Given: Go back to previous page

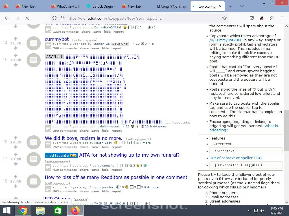Looking at the screenshot, I should click(7, 18).
